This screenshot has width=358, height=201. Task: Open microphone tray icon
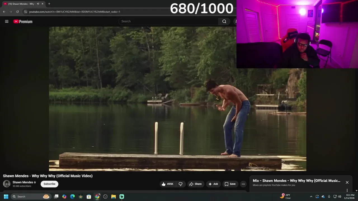coord(329,197)
